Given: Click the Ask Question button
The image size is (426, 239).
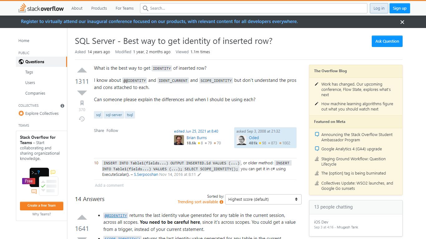Looking at the screenshot, I should [387, 41].
